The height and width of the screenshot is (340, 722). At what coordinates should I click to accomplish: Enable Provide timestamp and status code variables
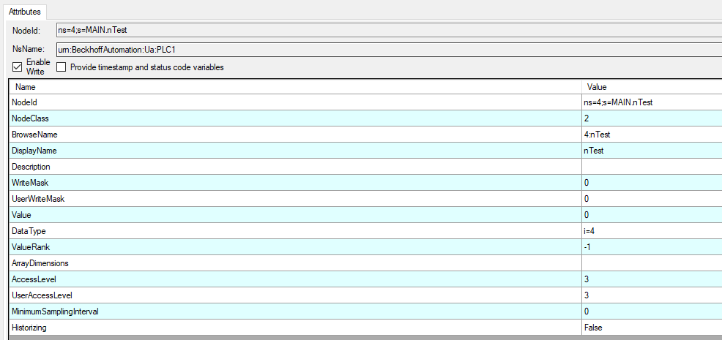tap(62, 67)
